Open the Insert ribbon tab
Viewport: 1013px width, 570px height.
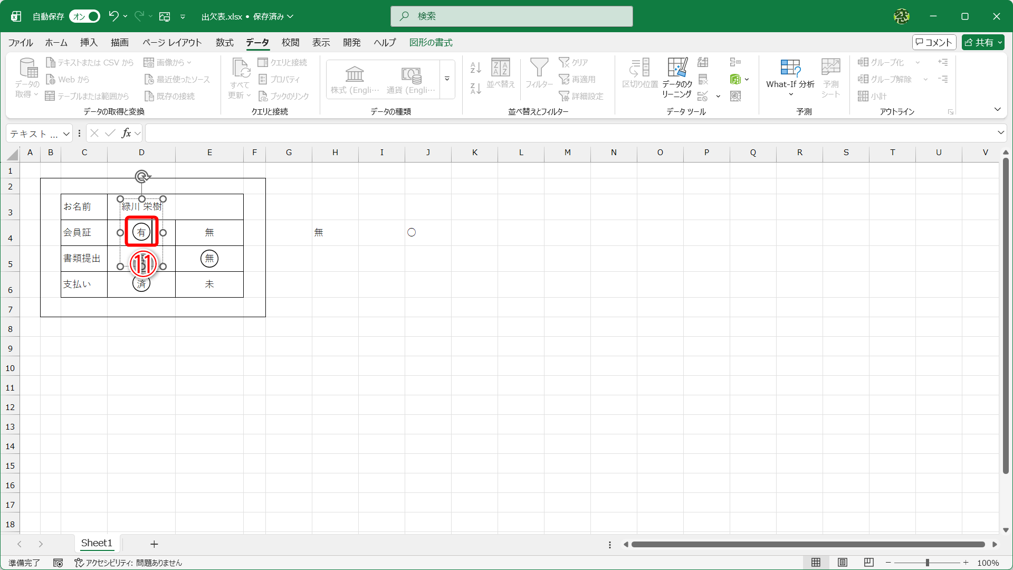pos(89,43)
